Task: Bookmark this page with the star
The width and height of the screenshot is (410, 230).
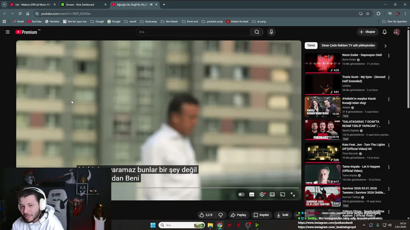Action: pos(368,14)
